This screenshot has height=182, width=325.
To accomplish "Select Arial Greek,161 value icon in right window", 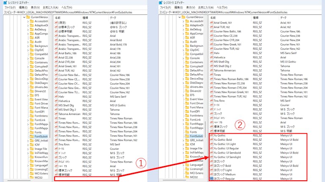I will point(212,23).
